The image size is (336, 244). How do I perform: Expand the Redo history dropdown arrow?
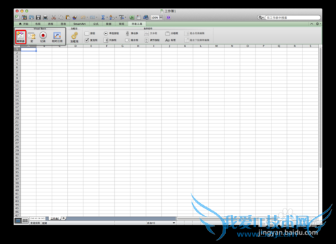[x=97, y=17]
